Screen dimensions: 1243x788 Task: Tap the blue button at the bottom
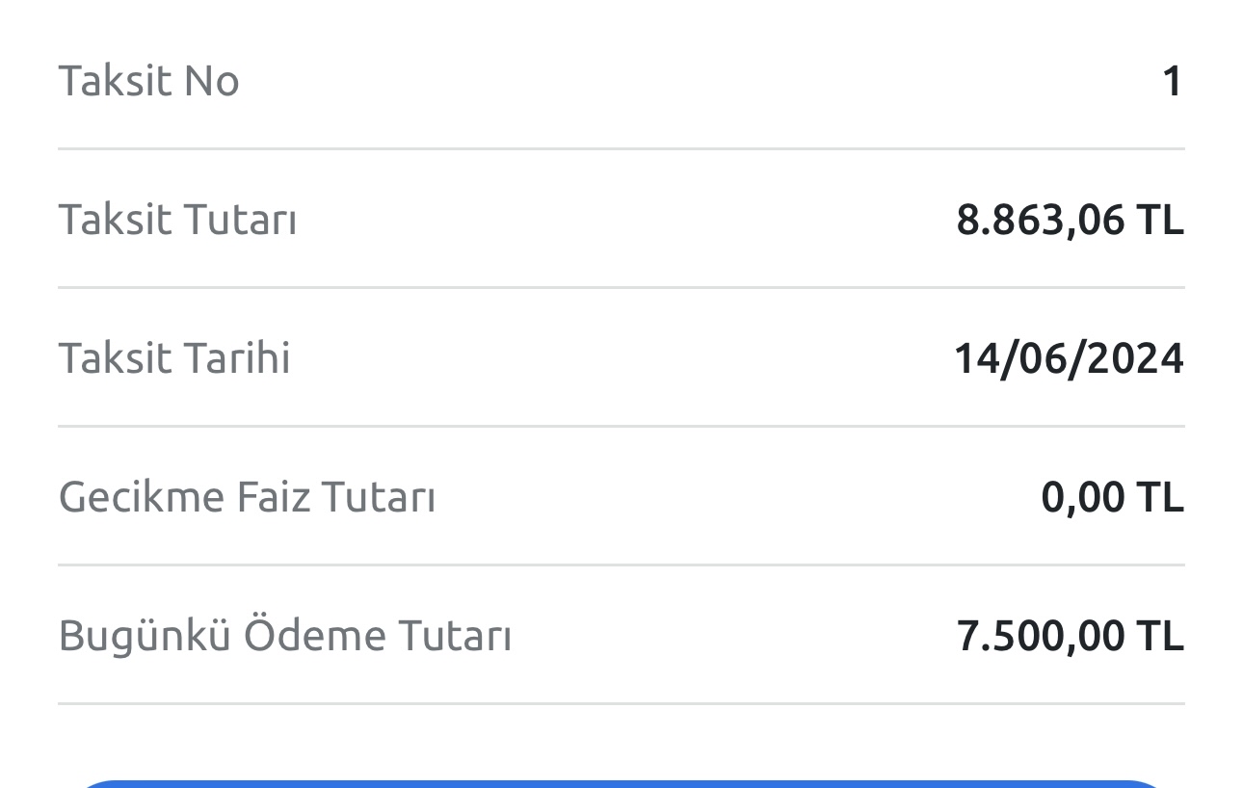tap(621, 783)
